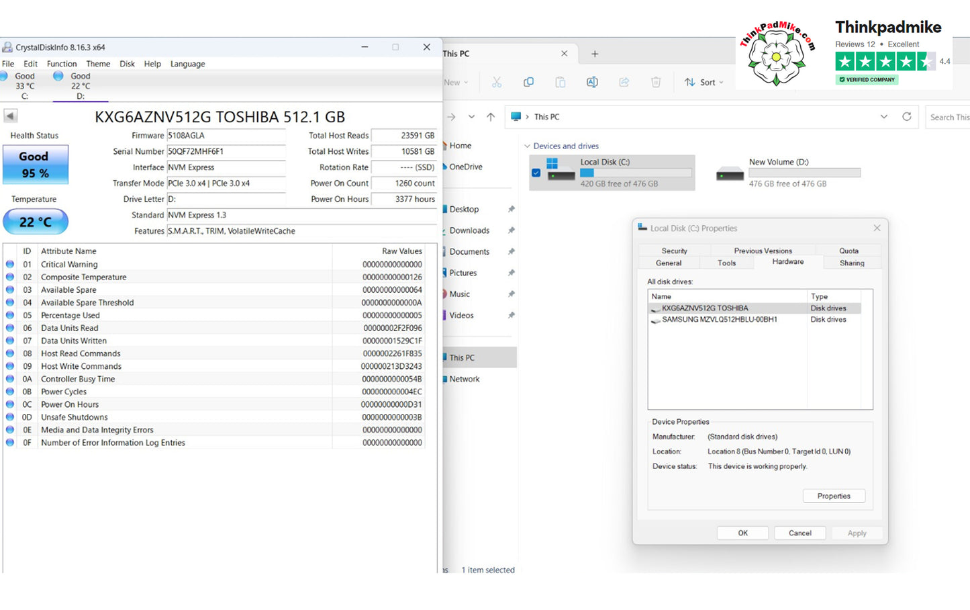Select KXG6AZNV512G TOSHIBA in disk drives list

(755, 308)
